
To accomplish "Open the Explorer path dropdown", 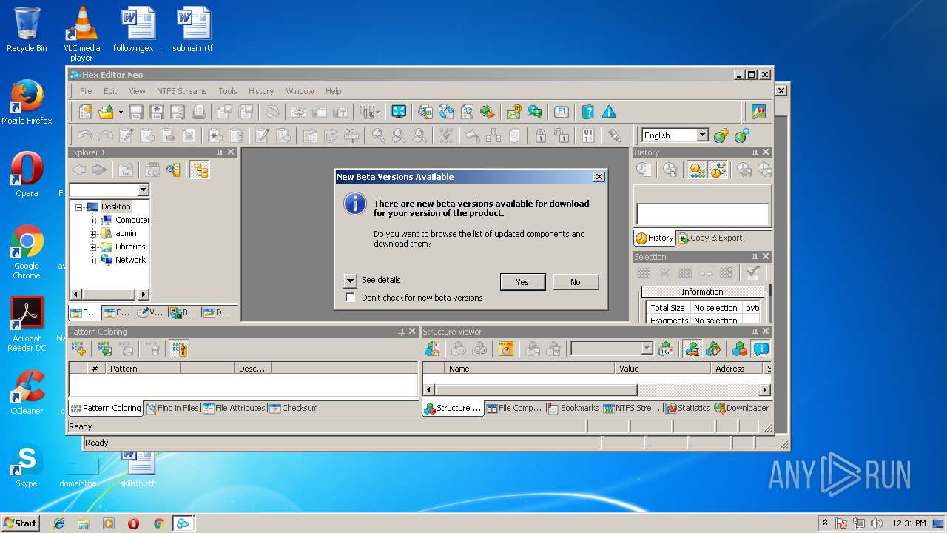I will tap(143, 190).
